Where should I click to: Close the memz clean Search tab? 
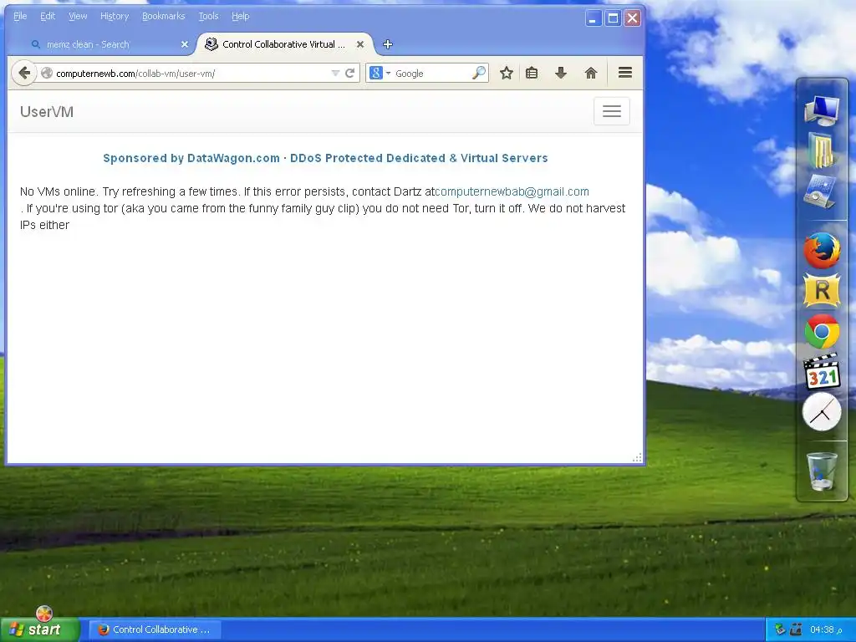(x=185, y=44)
